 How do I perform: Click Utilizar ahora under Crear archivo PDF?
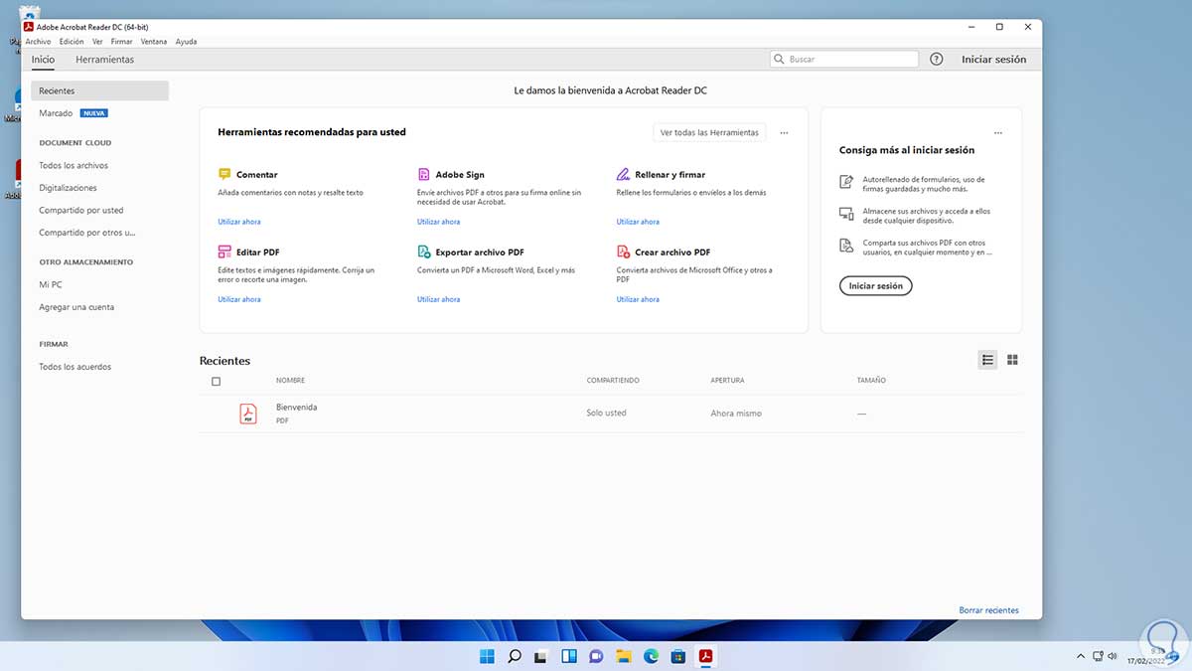point(638,299)
